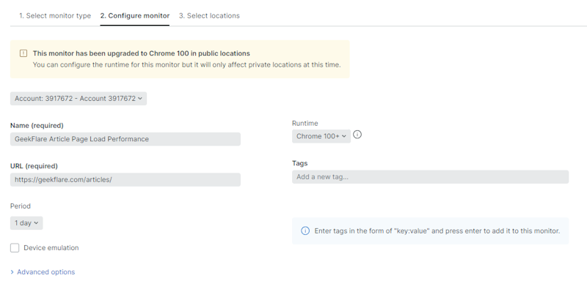
Task: Click the warning icon in Chrome 100 banner
Action: [x=23, y=53]
